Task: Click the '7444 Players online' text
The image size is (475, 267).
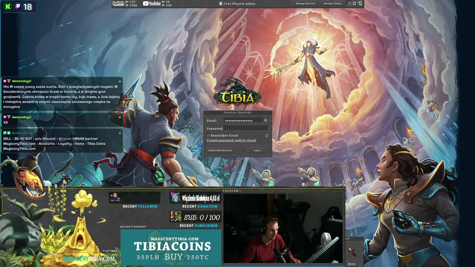Action: point(239,4)
